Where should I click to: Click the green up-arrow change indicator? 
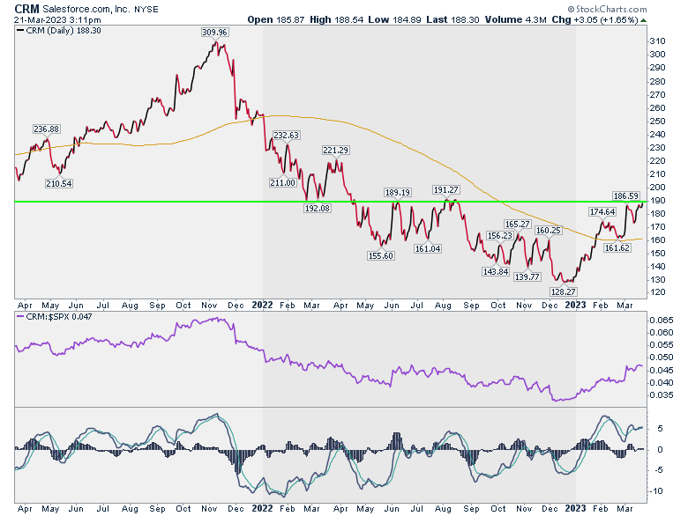coord(643,20)
